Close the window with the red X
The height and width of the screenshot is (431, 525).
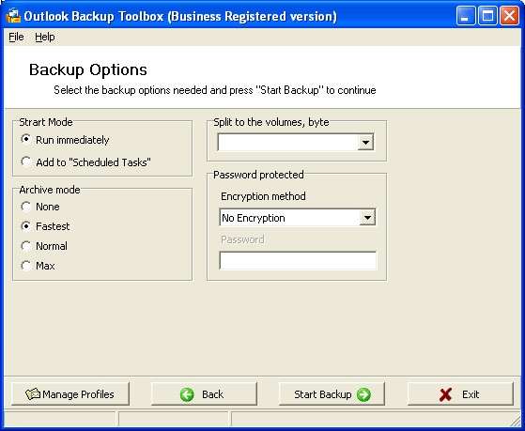tap(509, 16)
